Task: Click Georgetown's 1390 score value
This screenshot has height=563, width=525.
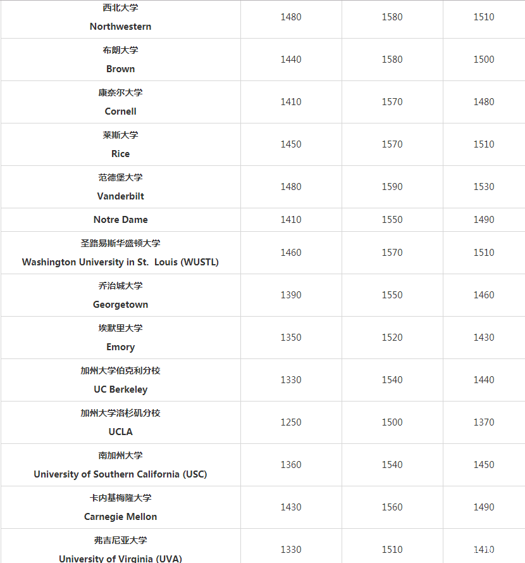Action: tap(291, 295)
